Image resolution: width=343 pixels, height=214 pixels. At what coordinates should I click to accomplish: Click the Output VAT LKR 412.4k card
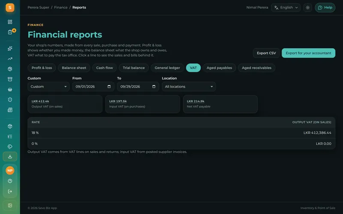(x=65, y=104)
